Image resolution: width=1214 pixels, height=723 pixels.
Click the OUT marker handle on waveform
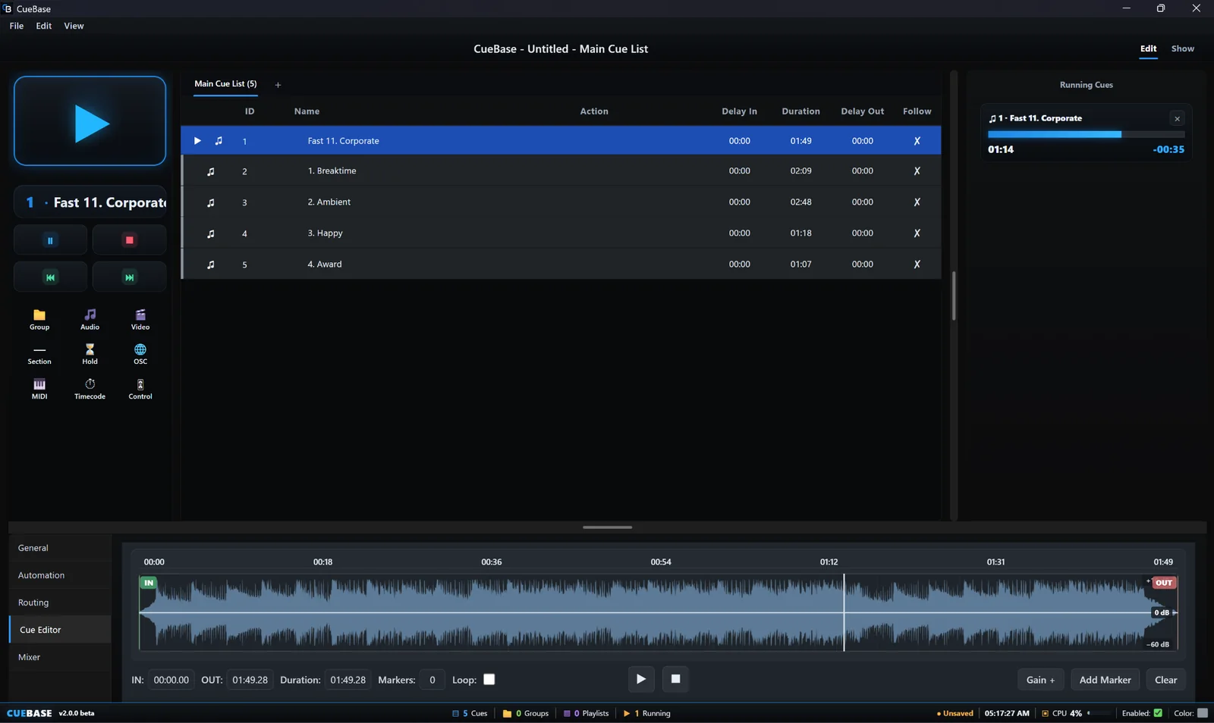pyautogui.click(x=1164, y=583)
